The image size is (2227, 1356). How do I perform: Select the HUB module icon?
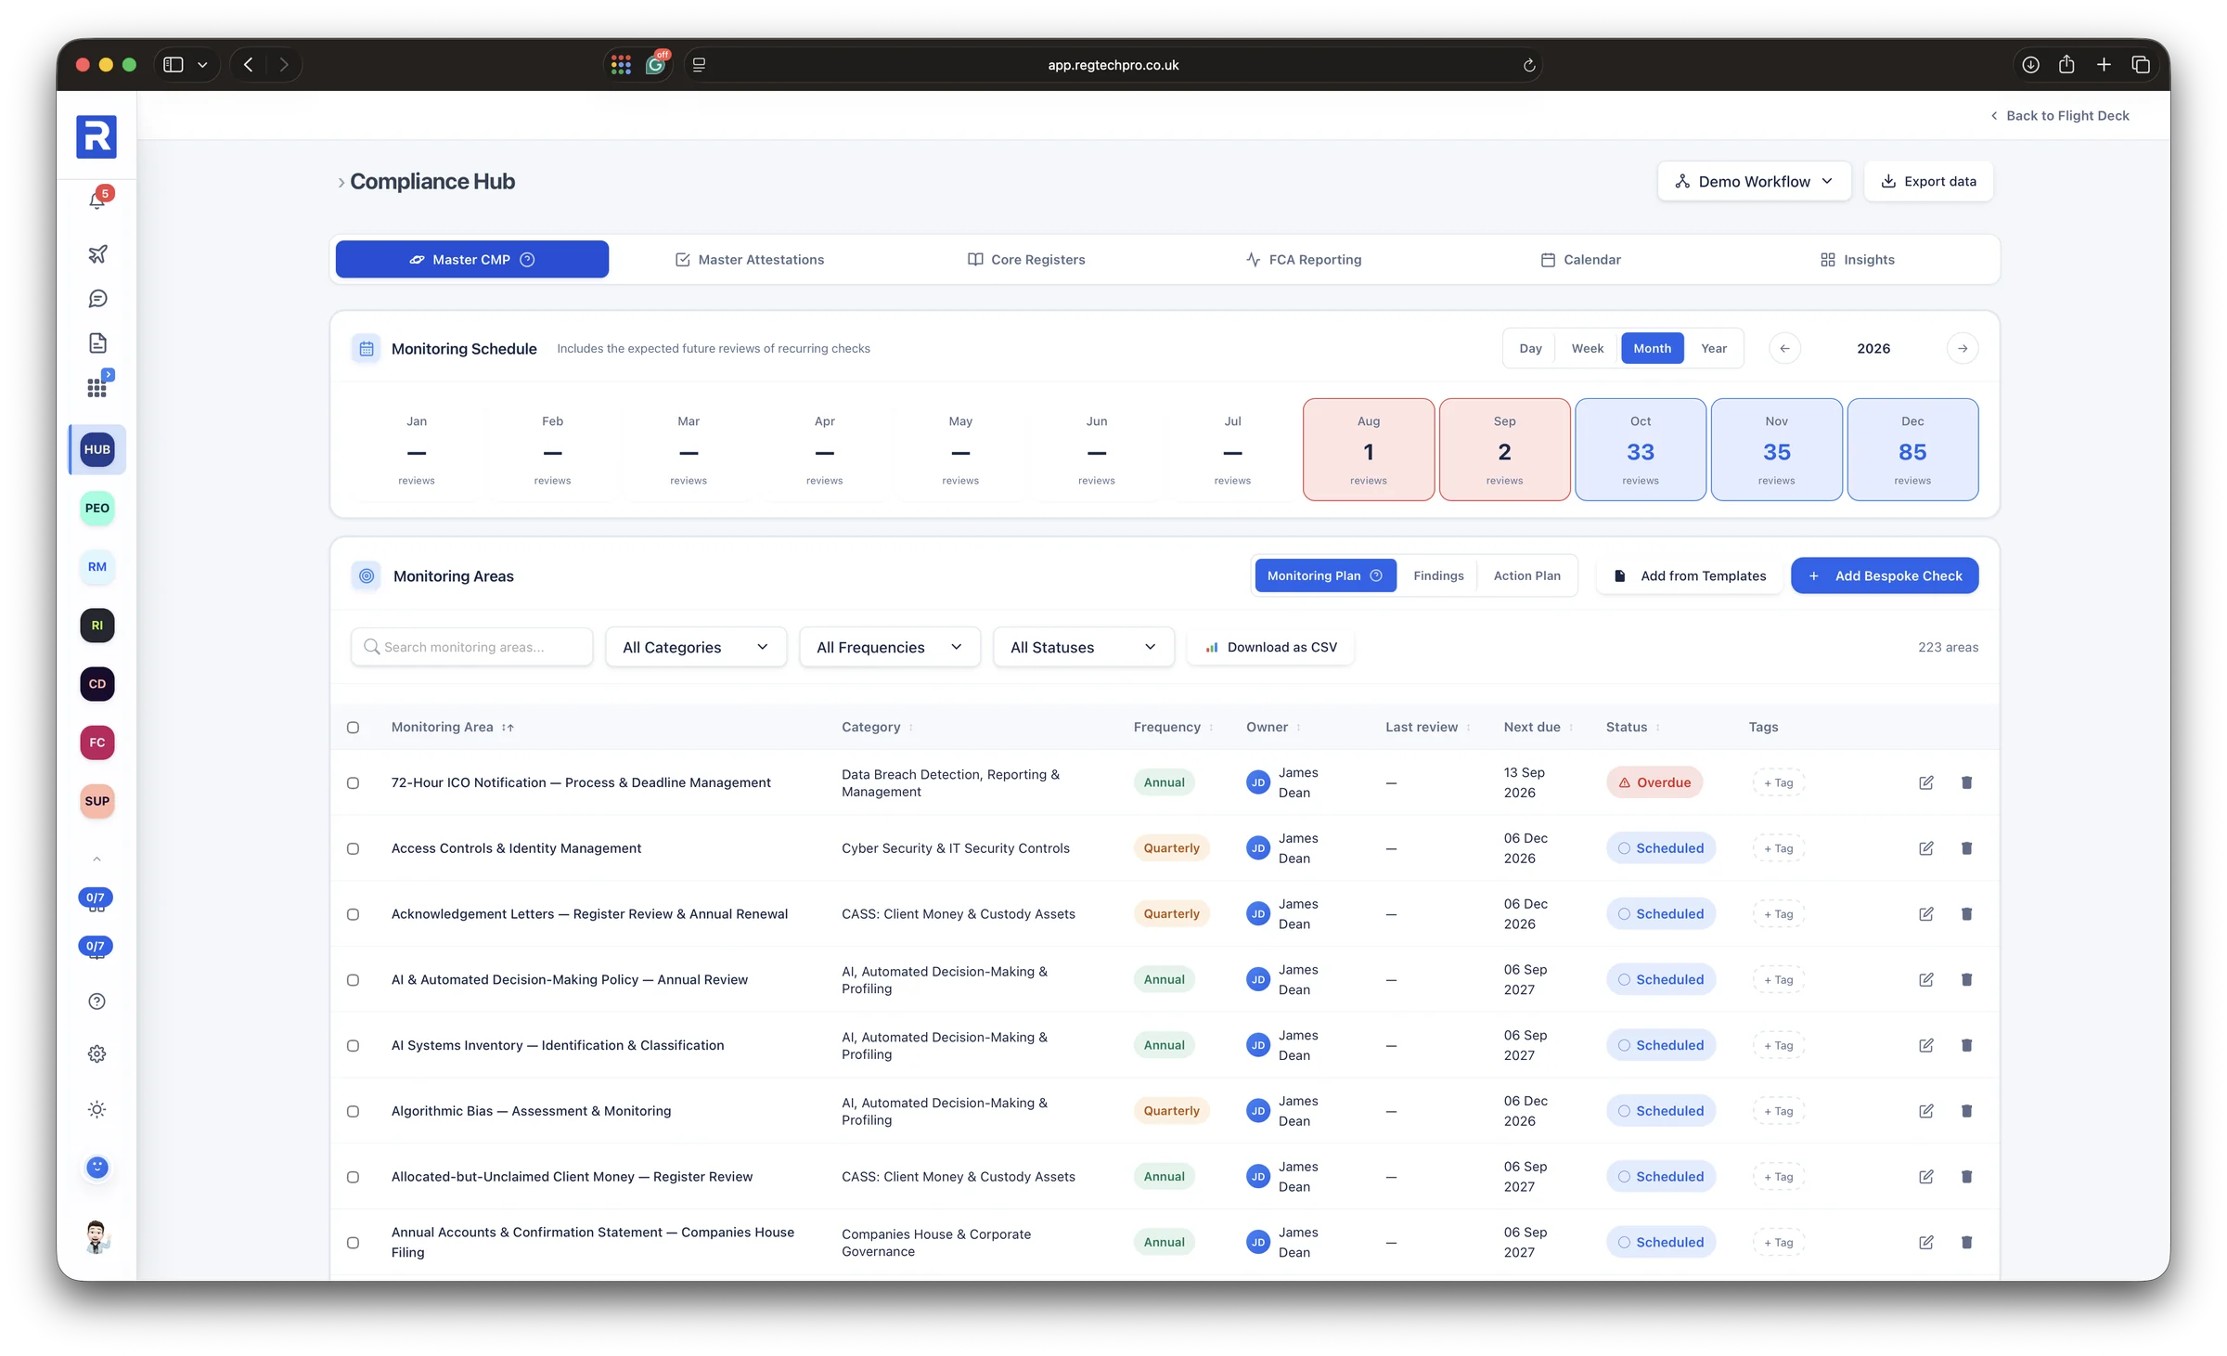click(x=97, y=449)
